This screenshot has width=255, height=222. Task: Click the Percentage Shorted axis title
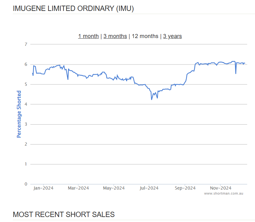coord(19,114)
